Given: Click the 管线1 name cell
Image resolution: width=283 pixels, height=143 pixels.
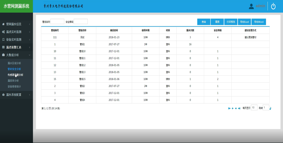Looking at the screenshot, I should click(82, 44).
